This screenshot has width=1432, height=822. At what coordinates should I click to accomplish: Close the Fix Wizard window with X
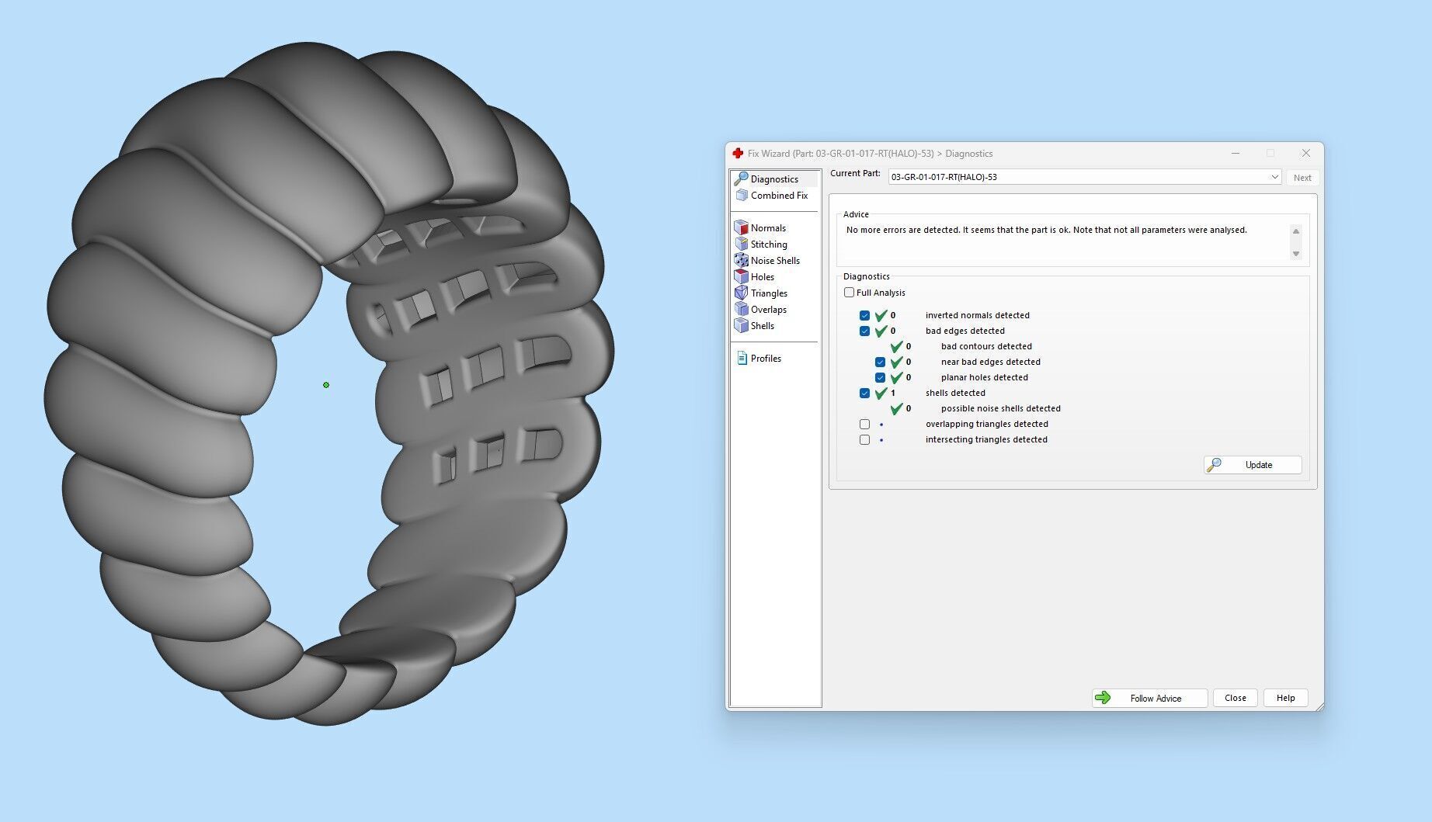tap(1306, 154)
